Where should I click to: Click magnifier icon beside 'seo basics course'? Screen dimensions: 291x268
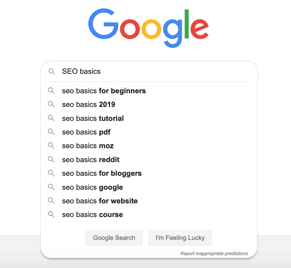tap(51, 214)
